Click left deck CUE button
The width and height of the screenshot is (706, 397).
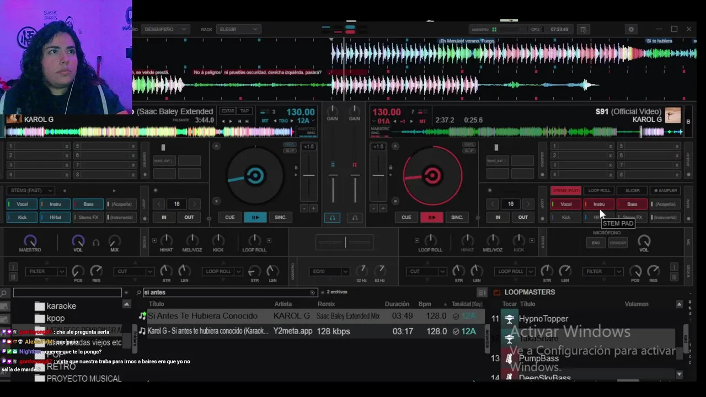230,217
